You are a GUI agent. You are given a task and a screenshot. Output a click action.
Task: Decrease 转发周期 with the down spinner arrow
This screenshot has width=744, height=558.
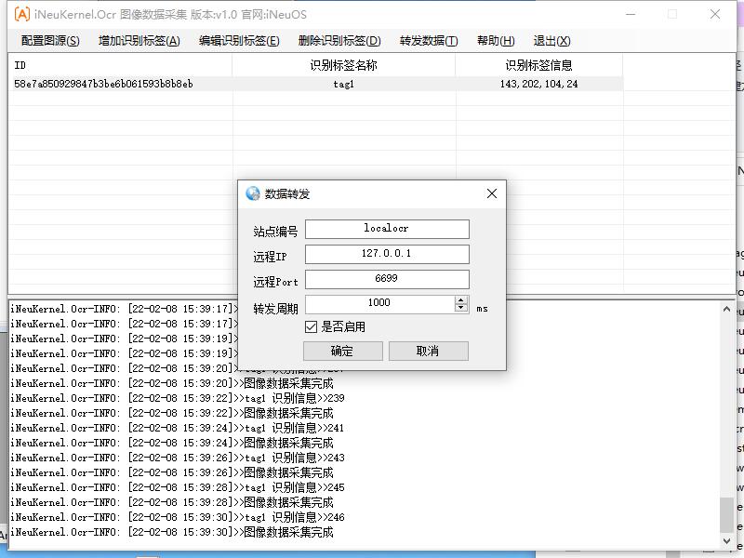click(461, 309)
